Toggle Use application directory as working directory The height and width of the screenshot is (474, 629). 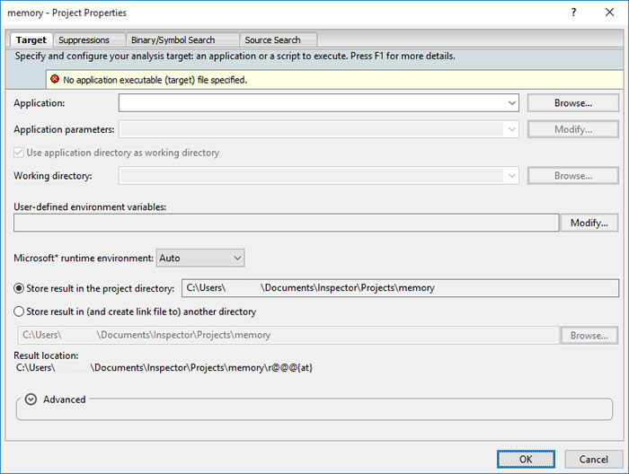coord(20,153)
